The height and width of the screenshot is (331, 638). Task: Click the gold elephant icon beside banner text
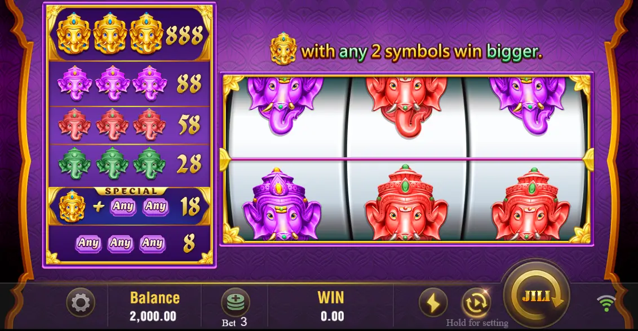click(x=283, y=49)
